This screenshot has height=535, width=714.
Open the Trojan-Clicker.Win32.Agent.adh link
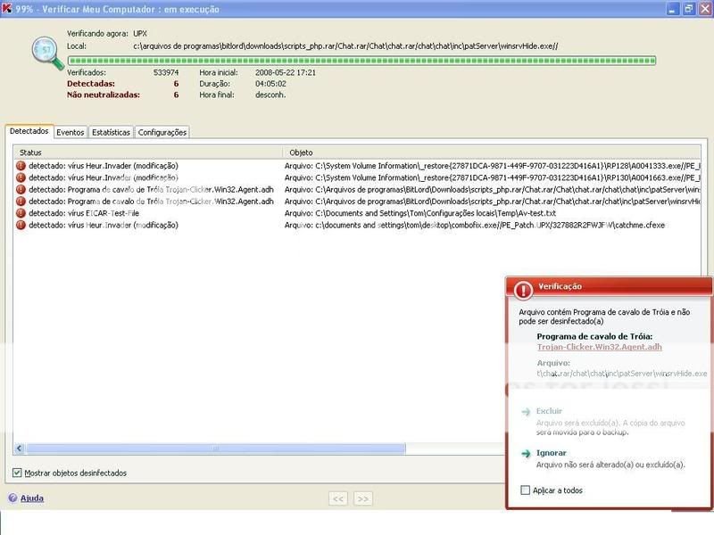(x=599, y=346)
